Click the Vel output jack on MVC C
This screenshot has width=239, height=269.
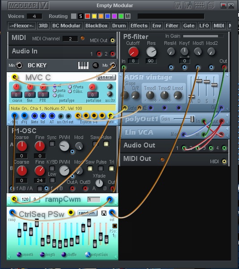tap(43, 116)
